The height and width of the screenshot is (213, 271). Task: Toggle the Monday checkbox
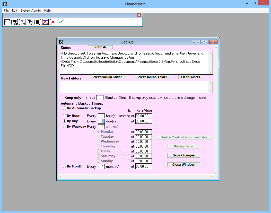click(99, 132)
